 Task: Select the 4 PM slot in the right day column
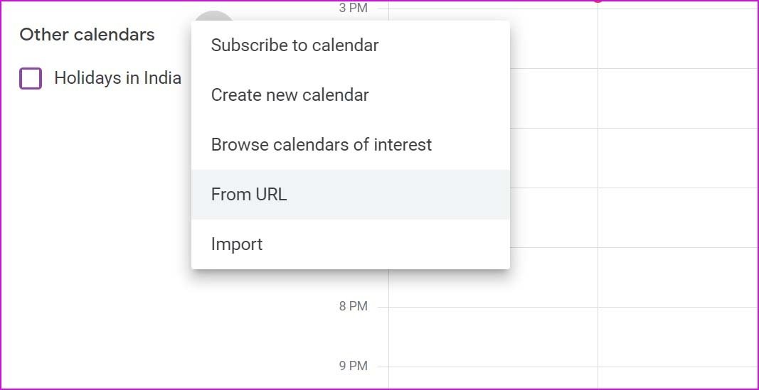click(x=678, y=98)
